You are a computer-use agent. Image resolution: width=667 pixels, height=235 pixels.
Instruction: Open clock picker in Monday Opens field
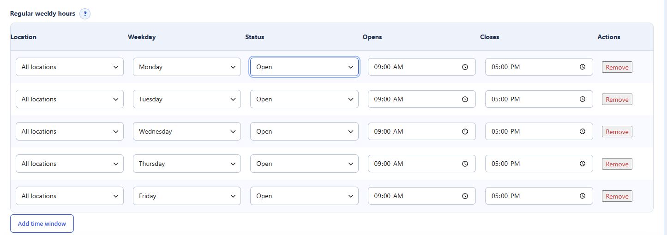(465, 67)
